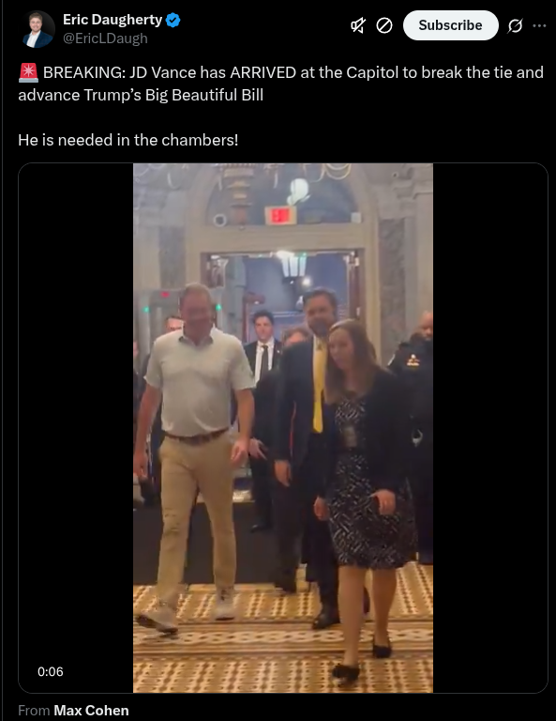The width and height of the screenshot is (556, 721).
Task: Follow the Max Cohen video source link
Action: pos(91,711)
